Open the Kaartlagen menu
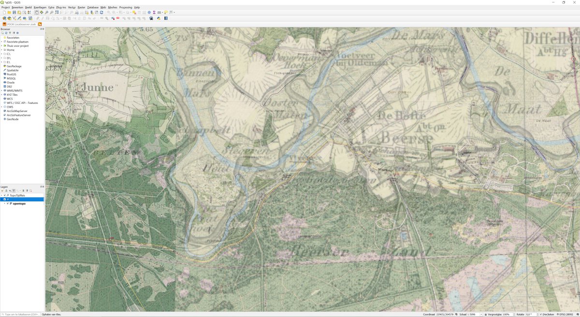 40,8
